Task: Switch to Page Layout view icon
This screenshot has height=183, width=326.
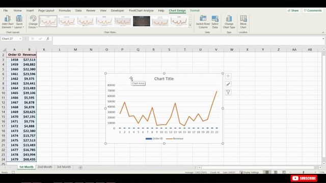Action: 276,172
